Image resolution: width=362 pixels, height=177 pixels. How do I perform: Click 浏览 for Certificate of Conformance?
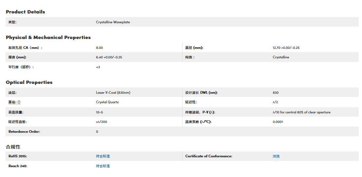click(x=276, y=156)
